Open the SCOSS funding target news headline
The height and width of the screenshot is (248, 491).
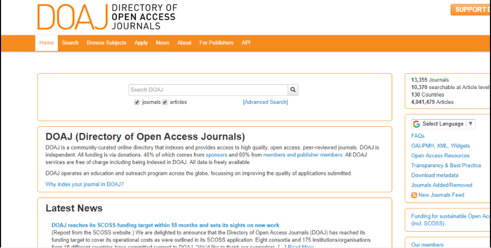[165, 225]
